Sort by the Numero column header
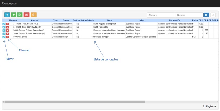 click(13, 20)
